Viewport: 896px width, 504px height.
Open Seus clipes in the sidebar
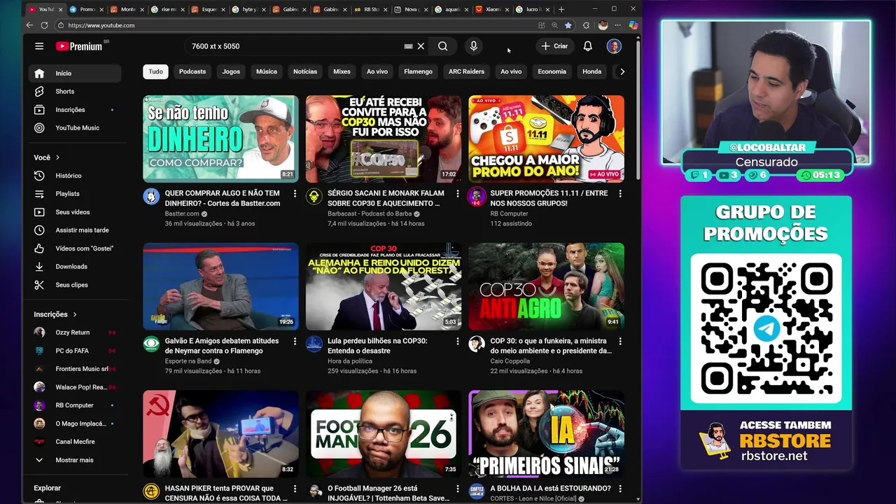pyautogui.click(x=75, y=284)
